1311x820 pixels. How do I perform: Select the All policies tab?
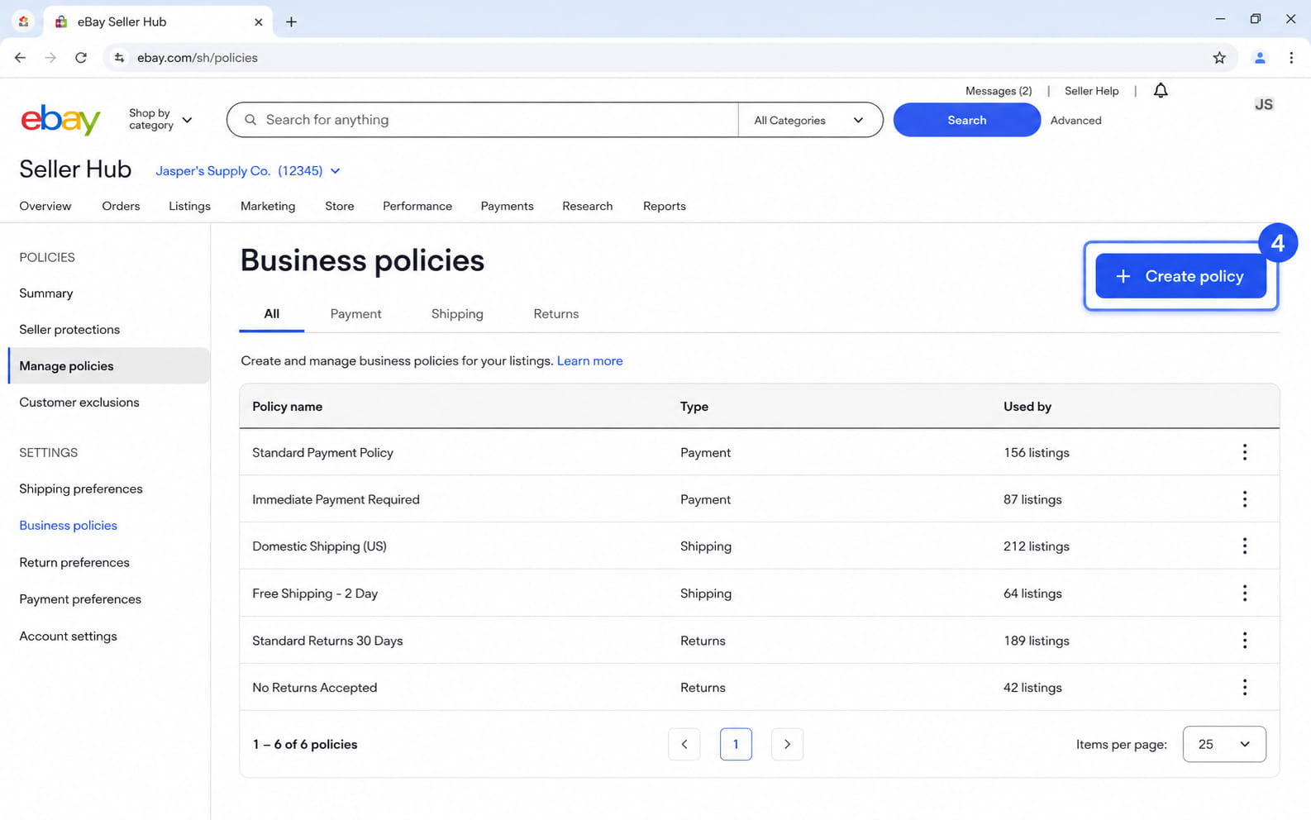coord(272,314)
